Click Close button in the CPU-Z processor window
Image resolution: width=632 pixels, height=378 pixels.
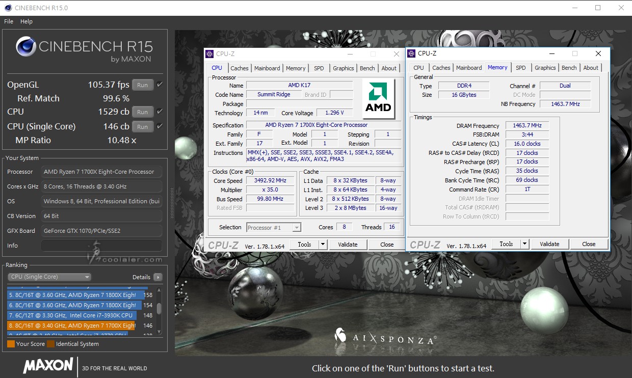click(387, 245)
